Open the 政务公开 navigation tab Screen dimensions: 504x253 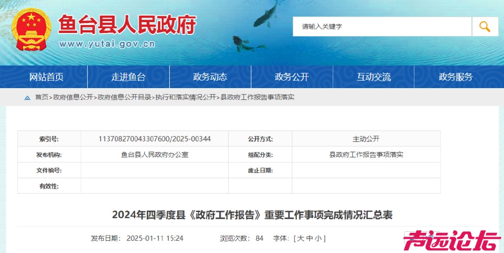click(x=292, y=77)
